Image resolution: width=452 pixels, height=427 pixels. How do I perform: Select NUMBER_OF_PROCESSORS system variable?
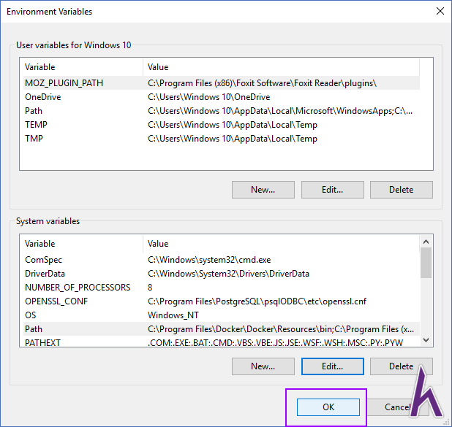[222, 287]
